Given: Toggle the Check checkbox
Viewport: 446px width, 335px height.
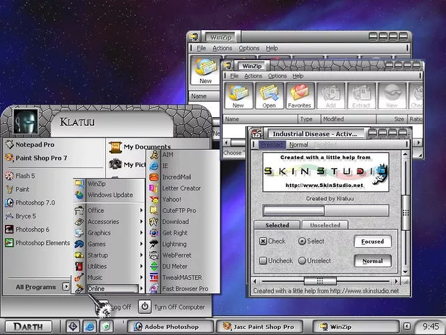Looking at the screenshot, I should tap(263, 241).
